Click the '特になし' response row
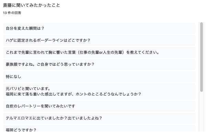The width and height of the screenshot is (206, 136). pos(99,77)
